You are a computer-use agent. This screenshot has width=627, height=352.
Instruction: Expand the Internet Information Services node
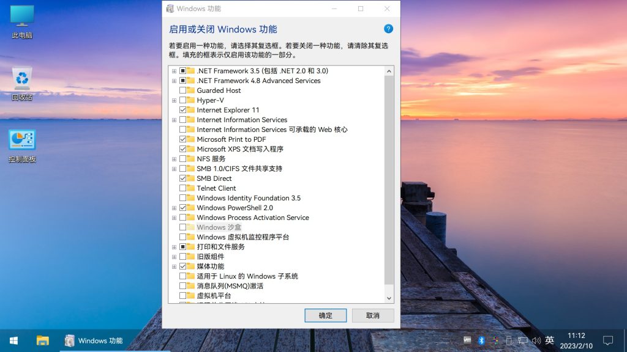point(174,120)
